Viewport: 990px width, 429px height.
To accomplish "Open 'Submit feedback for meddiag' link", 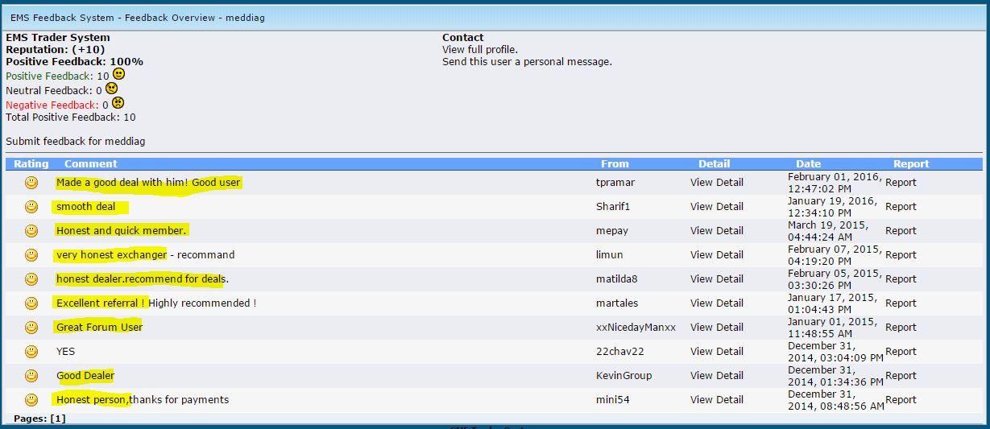I will pos(76,142).
